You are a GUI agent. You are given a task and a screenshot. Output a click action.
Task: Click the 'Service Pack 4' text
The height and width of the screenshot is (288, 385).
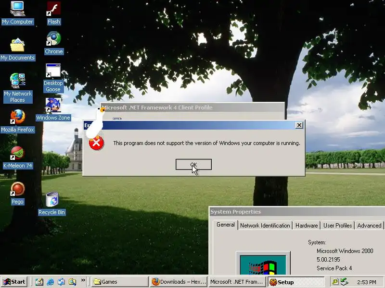[x=334, y=268]
